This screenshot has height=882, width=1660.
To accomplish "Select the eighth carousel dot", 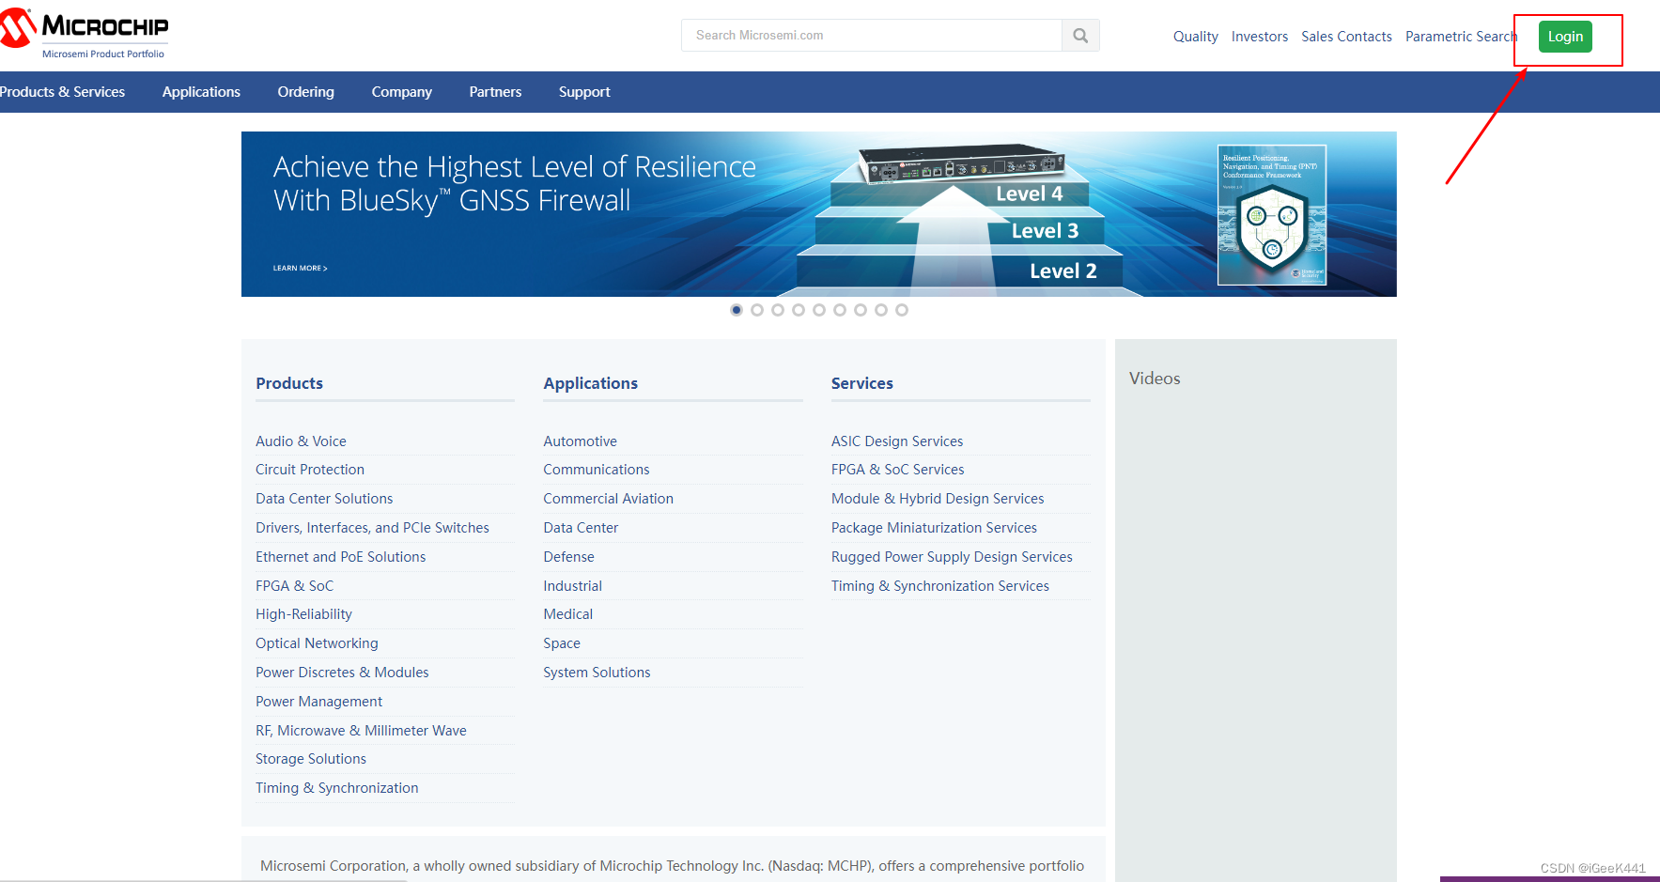I will click(881, 310).
